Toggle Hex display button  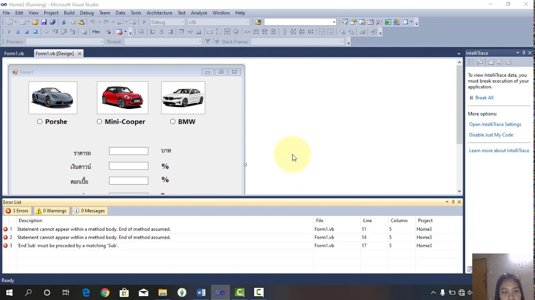tap(96, 32)
